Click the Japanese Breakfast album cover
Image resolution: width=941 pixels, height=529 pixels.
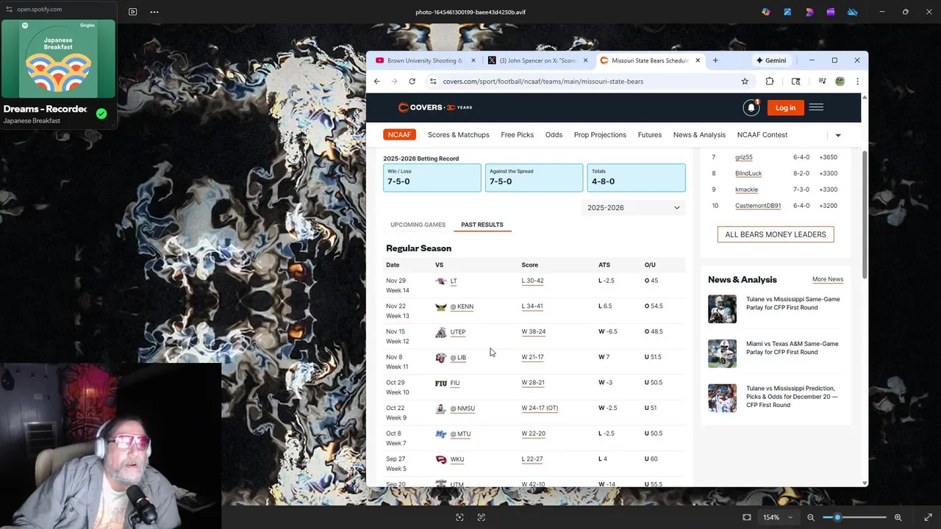(58, 59)
